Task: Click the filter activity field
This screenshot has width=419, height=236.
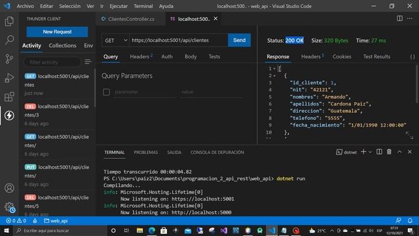Action: (x=52, y=62)
